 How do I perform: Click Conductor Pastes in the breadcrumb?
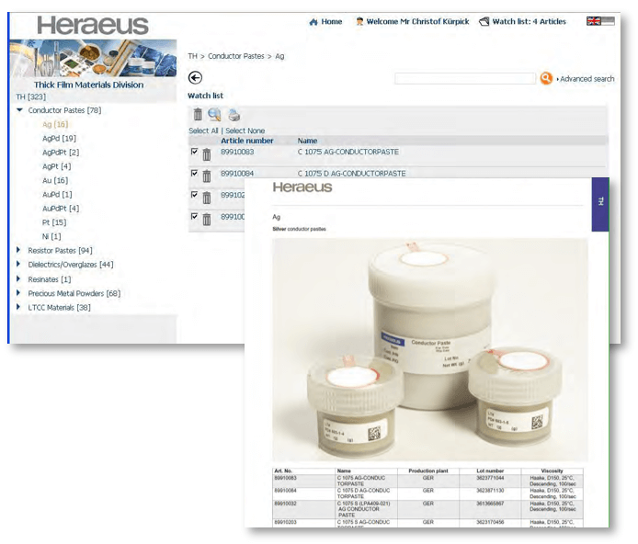236,56
